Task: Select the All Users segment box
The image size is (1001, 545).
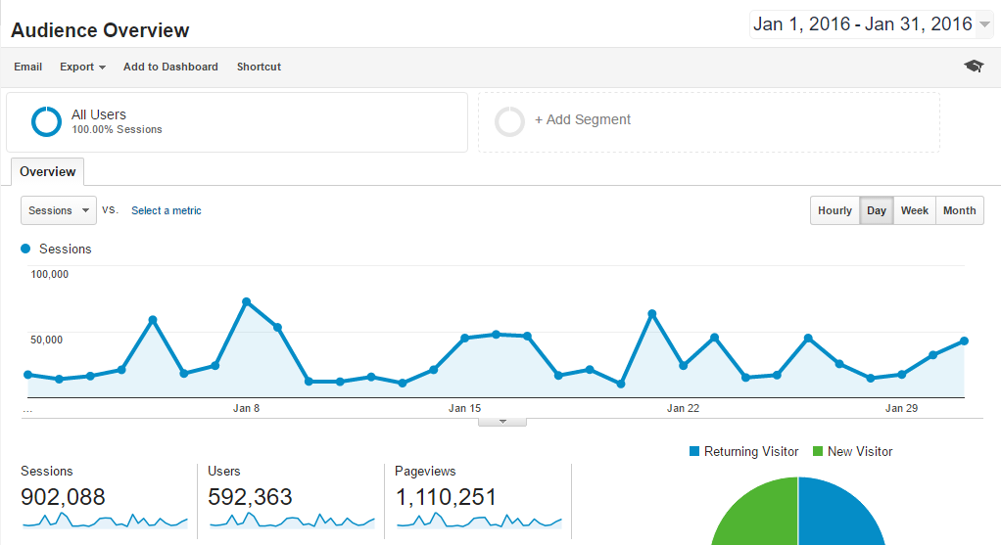Action: pos(237,122)
